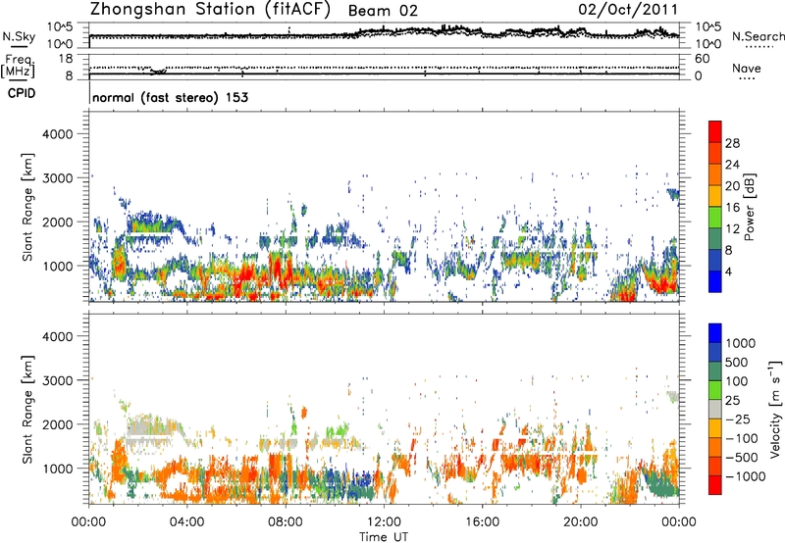
Task: Click the "24" Power colorbar value
Action: click(732, 165)
